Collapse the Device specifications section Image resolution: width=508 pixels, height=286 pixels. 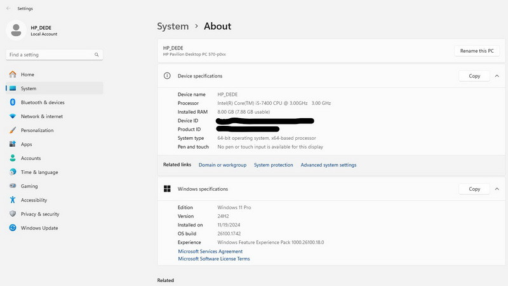497,76
